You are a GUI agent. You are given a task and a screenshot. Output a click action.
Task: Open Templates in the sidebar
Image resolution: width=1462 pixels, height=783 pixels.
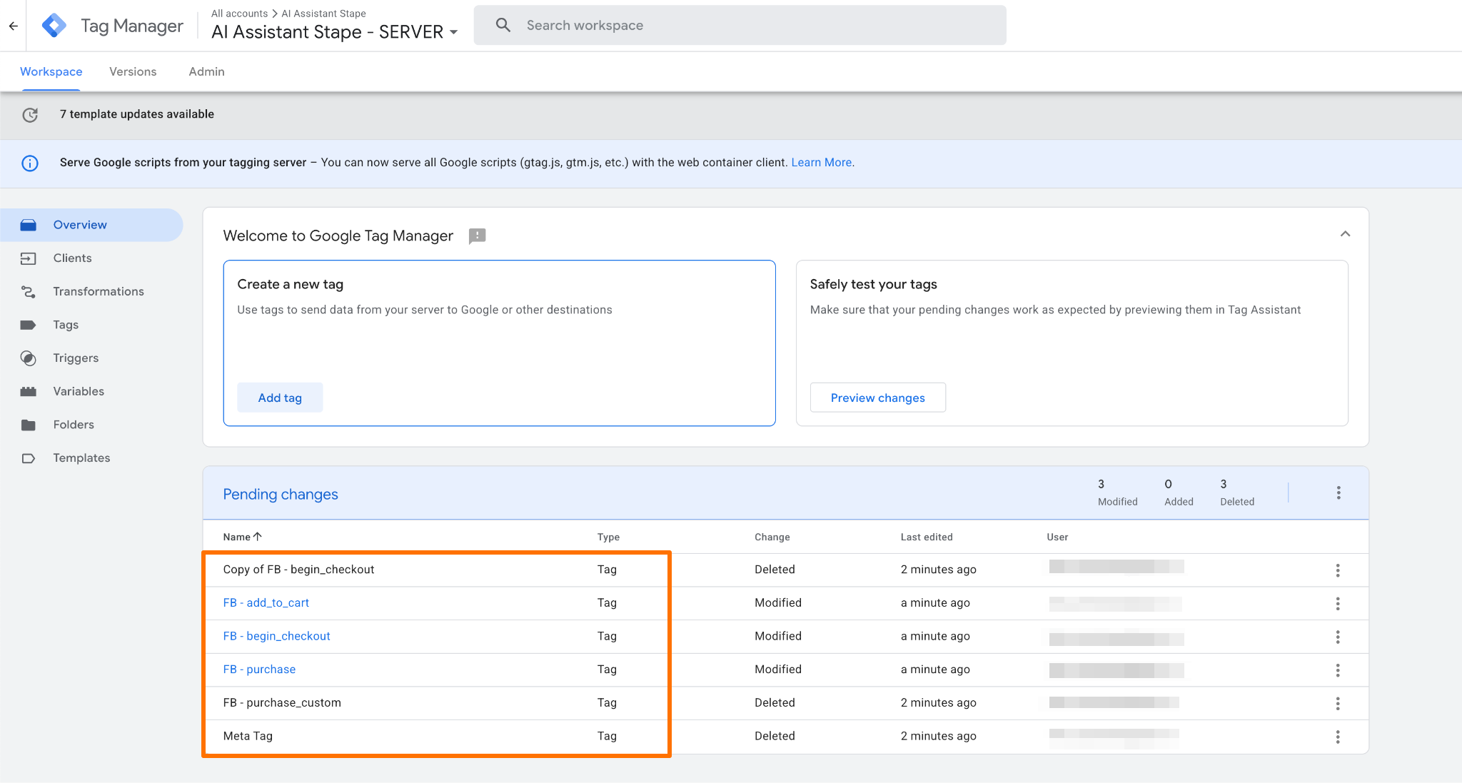(x=91, y=458)
